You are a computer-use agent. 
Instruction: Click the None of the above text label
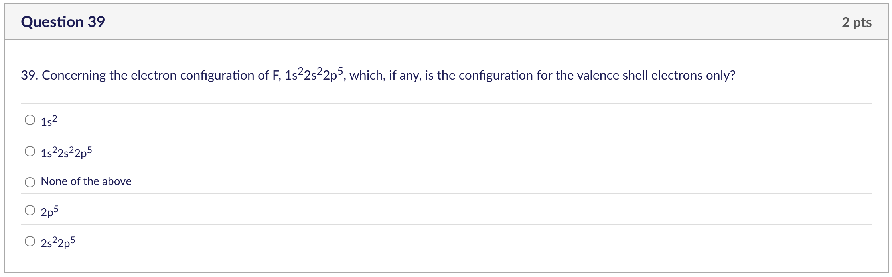[x=86, y=181]
